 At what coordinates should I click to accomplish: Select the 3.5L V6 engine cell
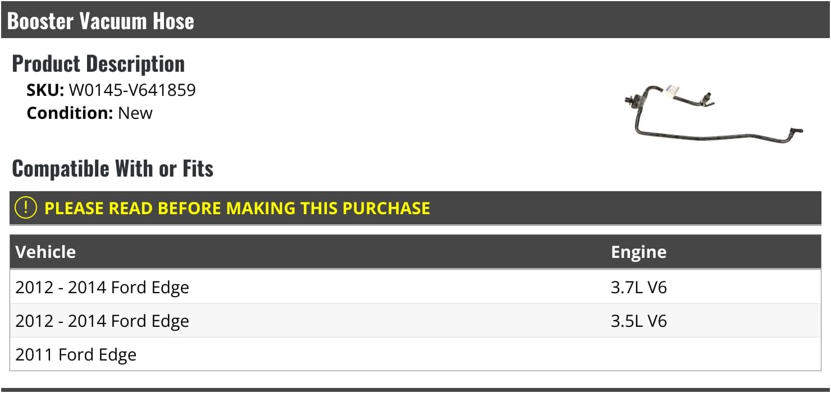click(638, 321)
